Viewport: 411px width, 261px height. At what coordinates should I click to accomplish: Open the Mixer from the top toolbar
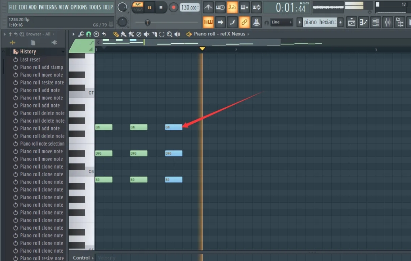pyautogui.click(x=388, y=22)
